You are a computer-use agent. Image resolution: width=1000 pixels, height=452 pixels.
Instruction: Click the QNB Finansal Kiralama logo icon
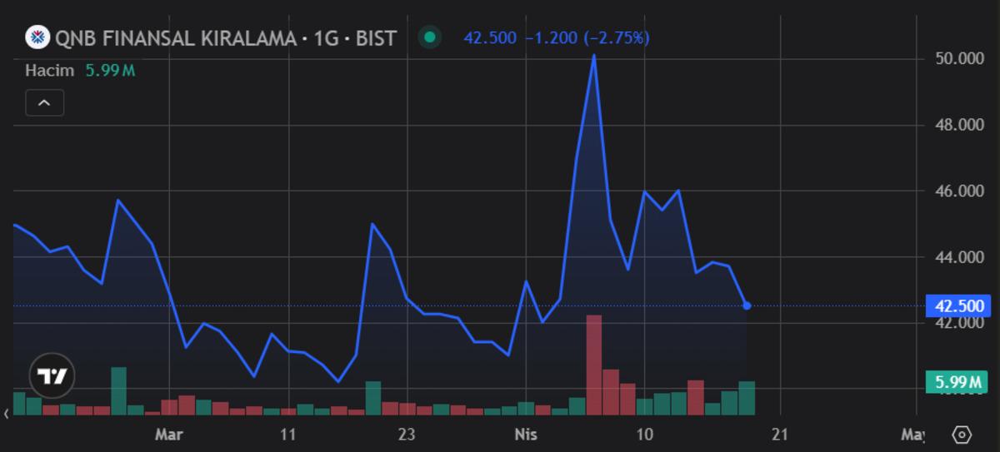[37, 37]
